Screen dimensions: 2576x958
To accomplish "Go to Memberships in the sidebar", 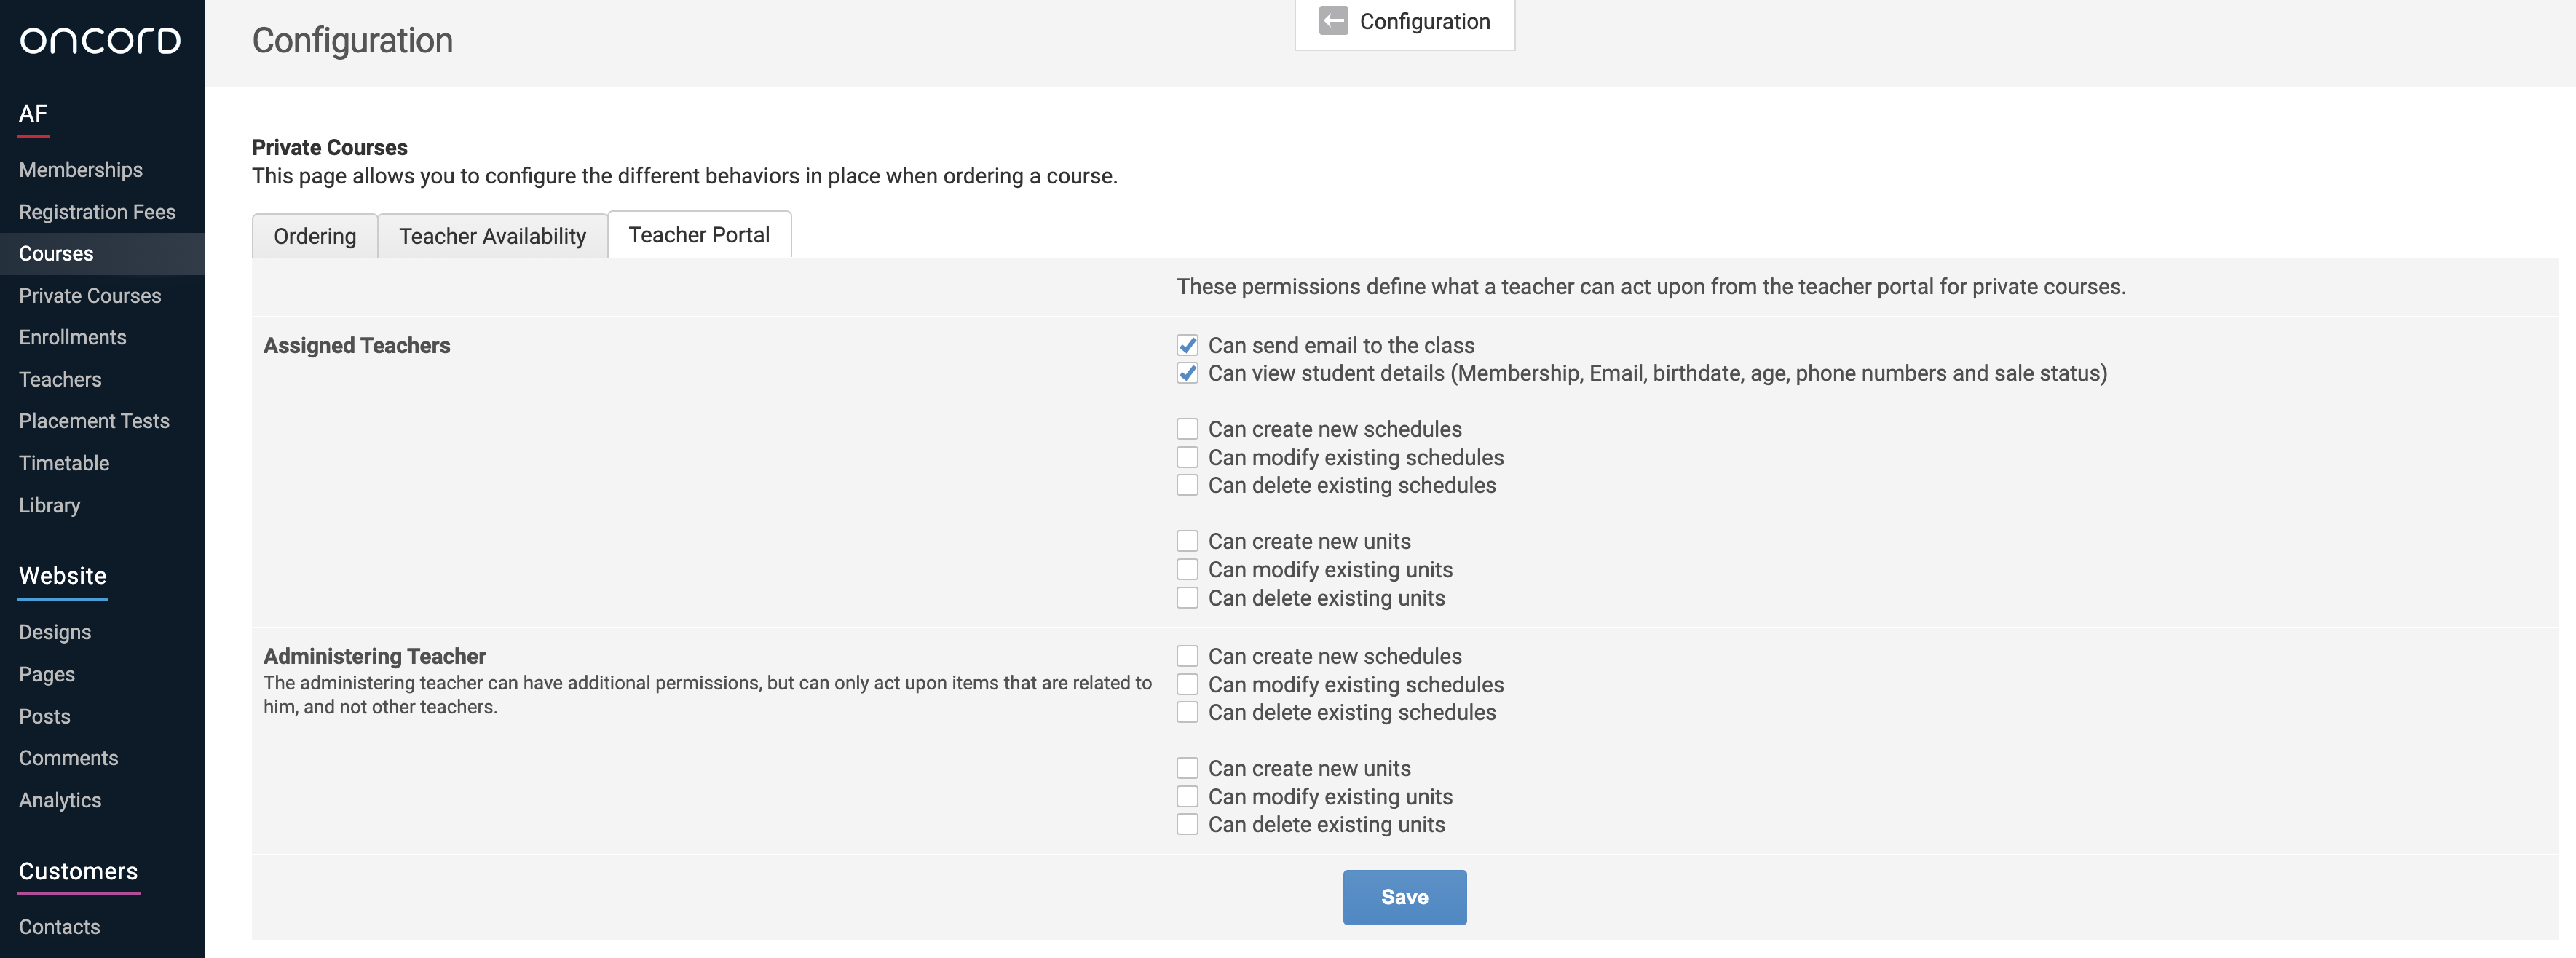I will [81, 170].
